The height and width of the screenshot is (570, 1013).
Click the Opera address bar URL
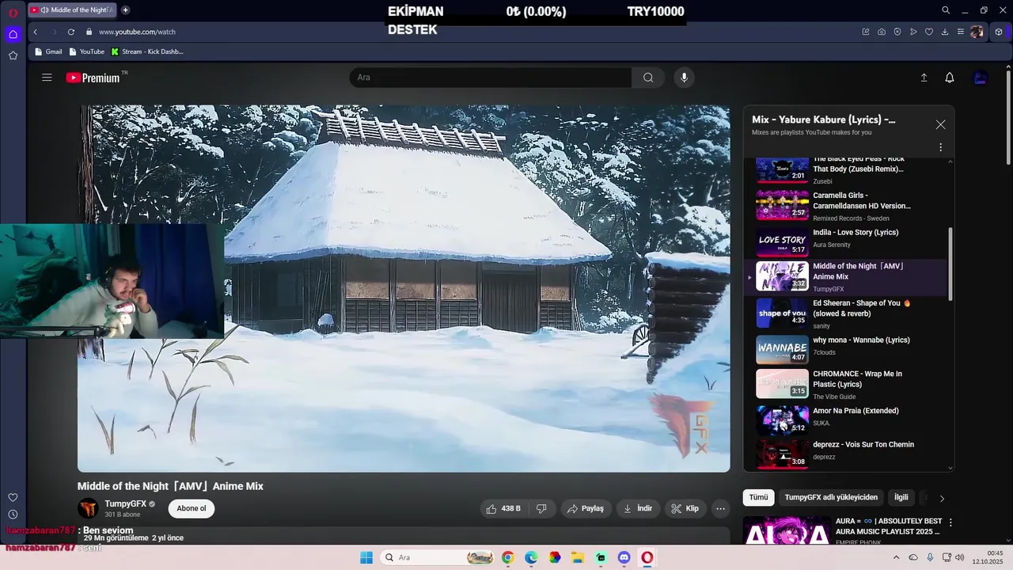point(137,32)
